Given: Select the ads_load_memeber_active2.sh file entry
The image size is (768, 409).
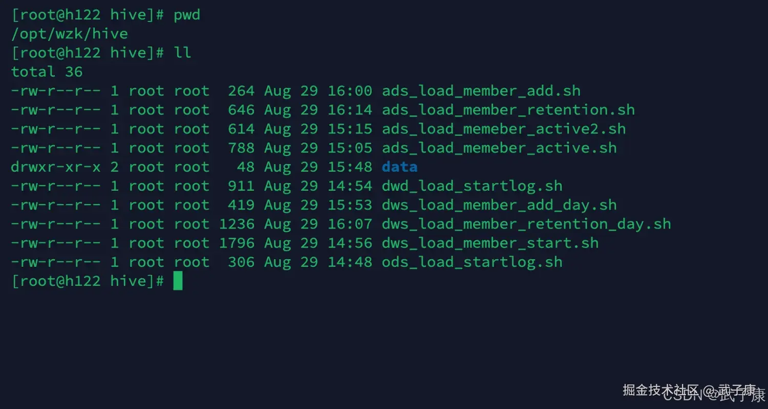Looking at the screenshot, I should pos(504,129).
